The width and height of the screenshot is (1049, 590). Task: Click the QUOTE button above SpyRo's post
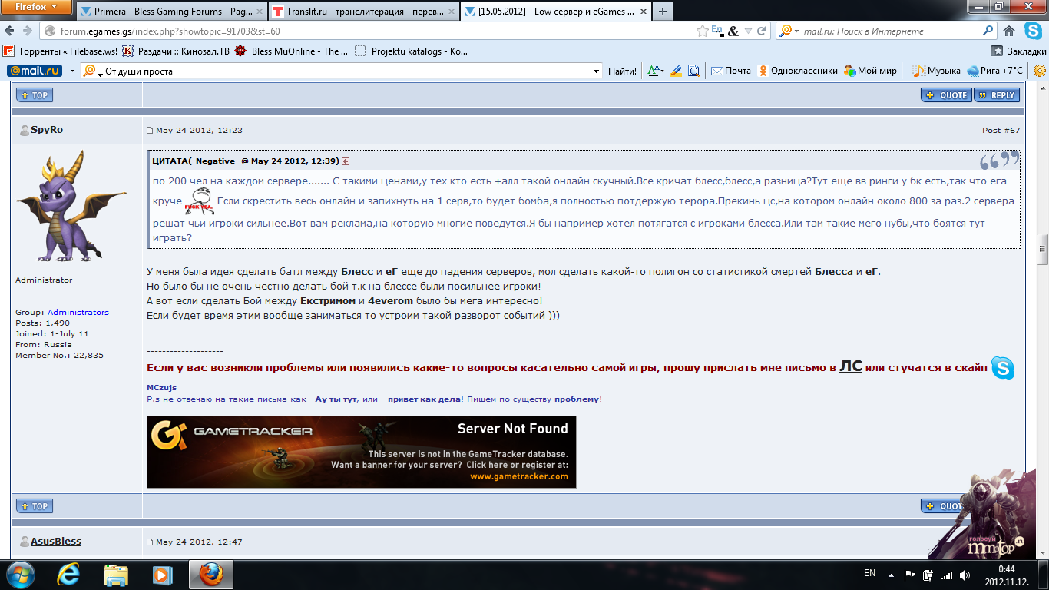pos(947,95)
